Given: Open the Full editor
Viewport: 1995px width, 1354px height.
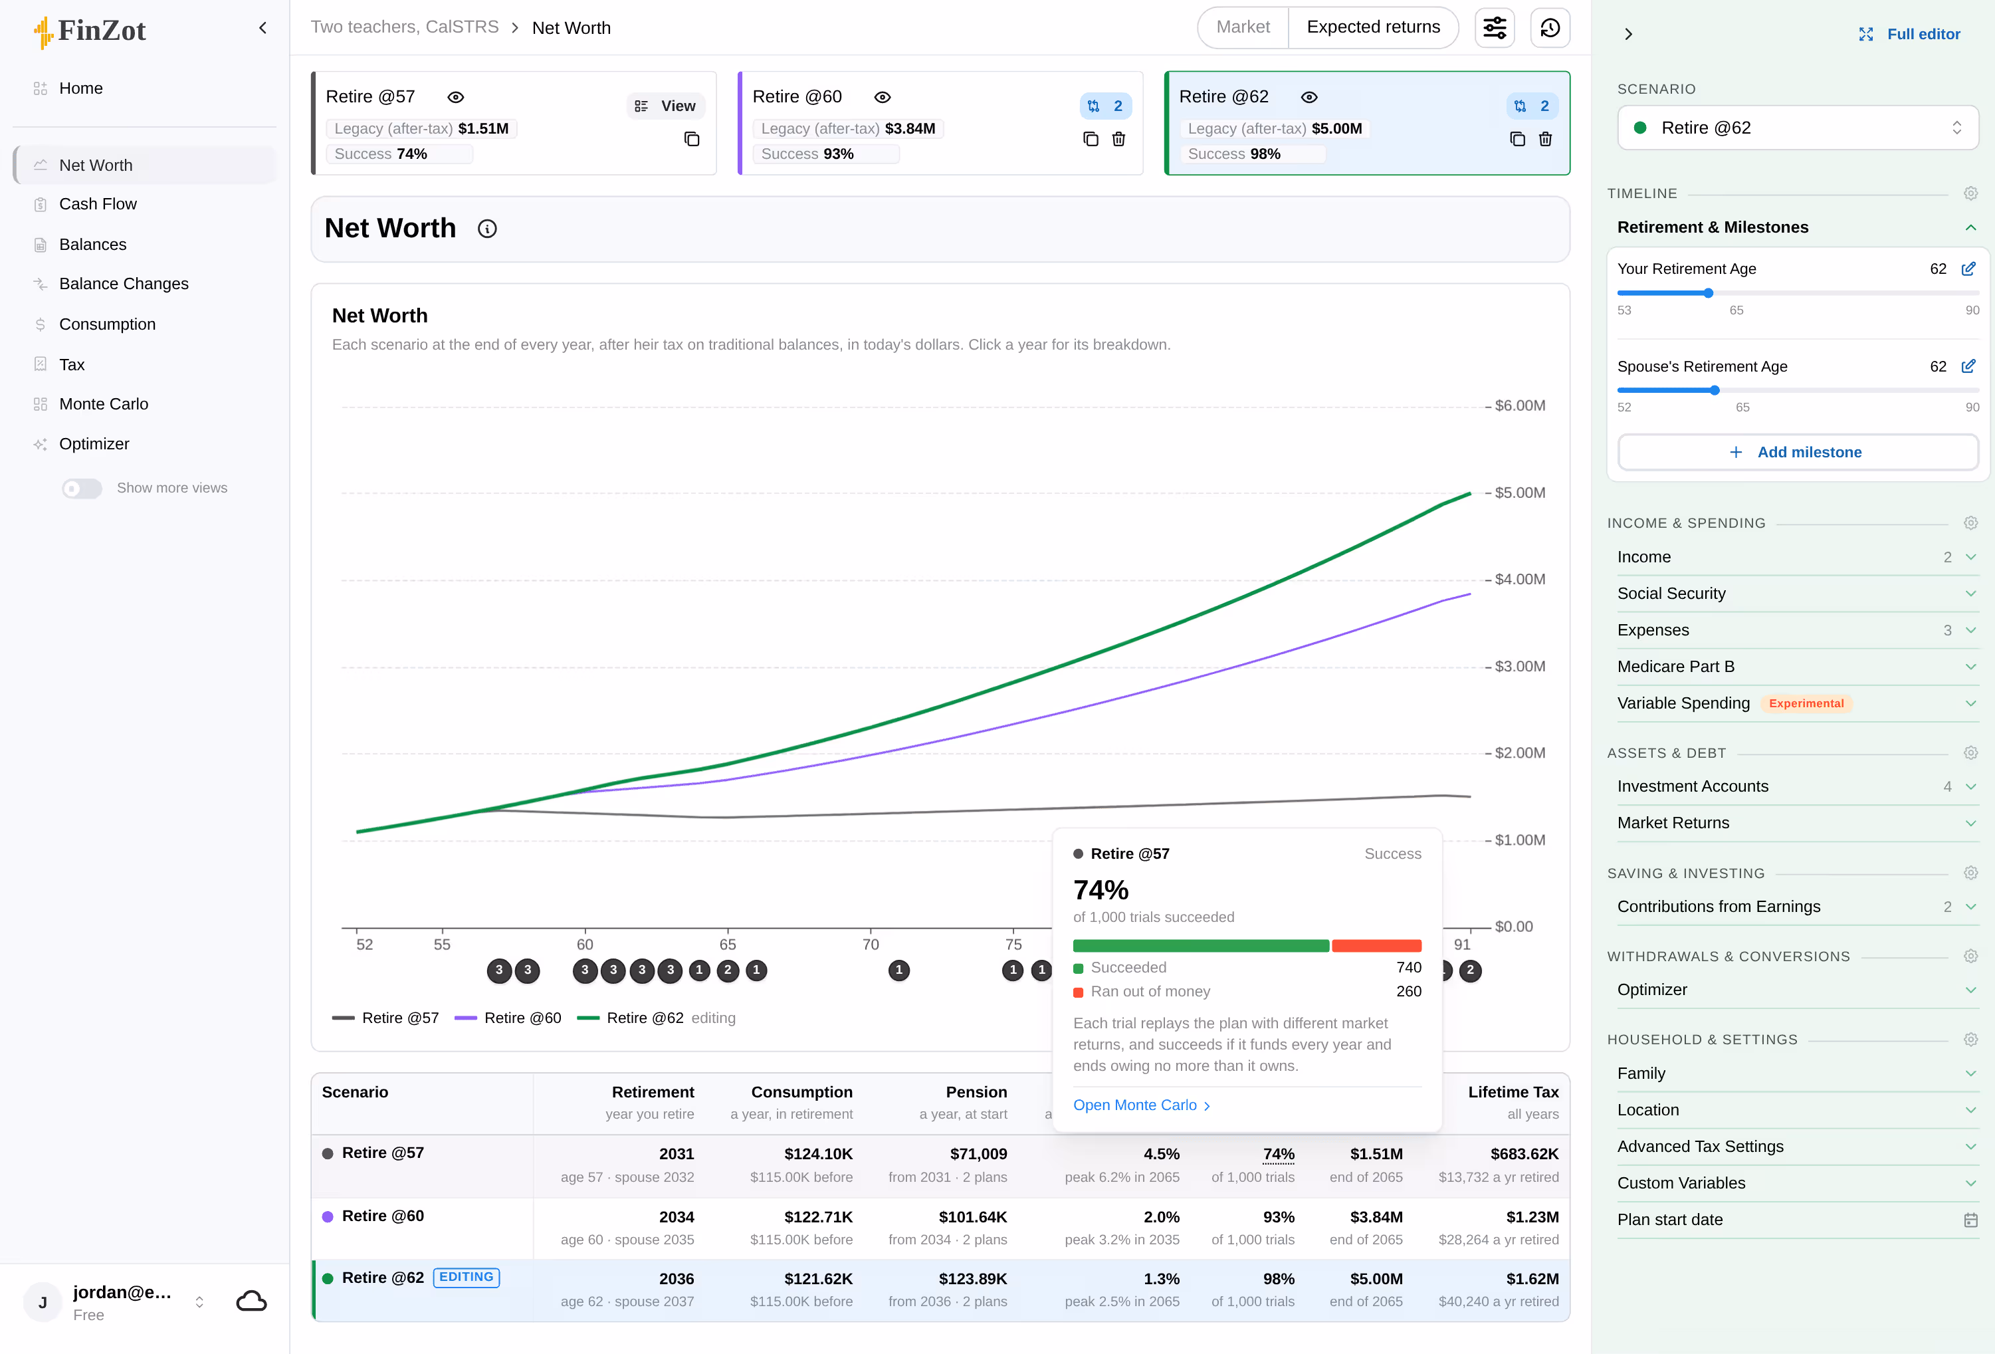Looking at the screenshot, I should click(x=1909, y=35).
